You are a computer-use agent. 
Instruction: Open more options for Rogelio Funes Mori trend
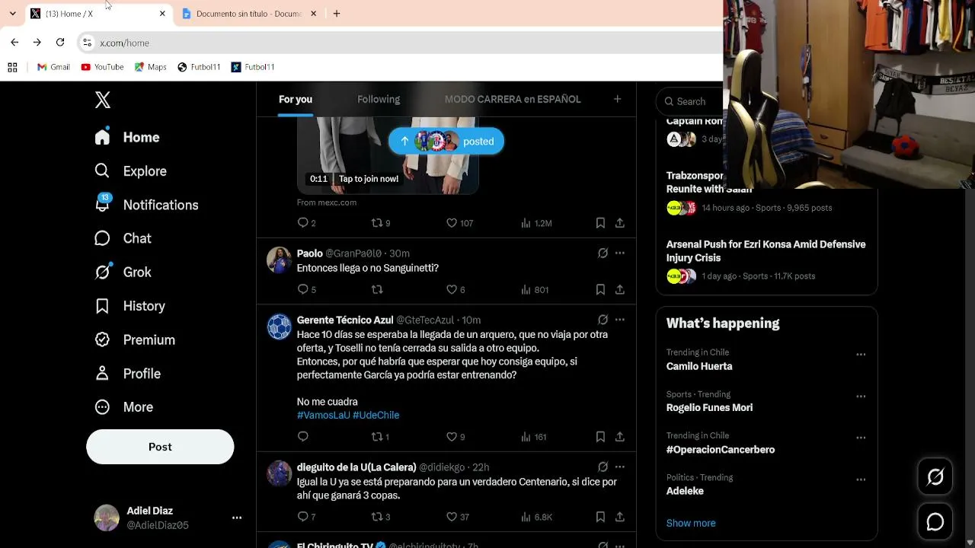pos(861,397)
